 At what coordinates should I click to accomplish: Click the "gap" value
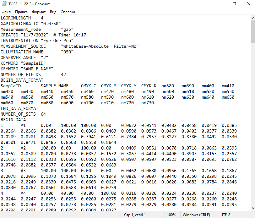tap(67, 29)
